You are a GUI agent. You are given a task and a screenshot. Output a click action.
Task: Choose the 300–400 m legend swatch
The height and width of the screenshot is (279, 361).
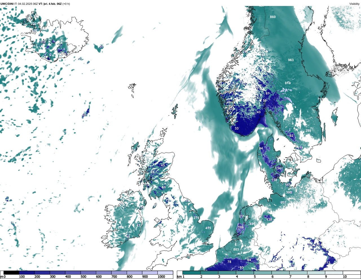[x=58, y=273]
